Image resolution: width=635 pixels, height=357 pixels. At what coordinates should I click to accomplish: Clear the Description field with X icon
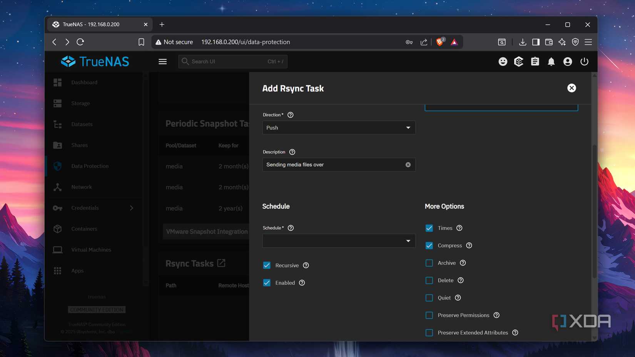[408, 165]
